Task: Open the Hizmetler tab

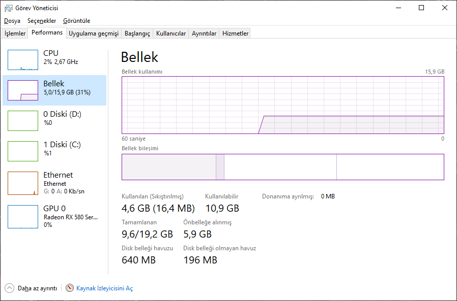Action: tap(236, 34)
